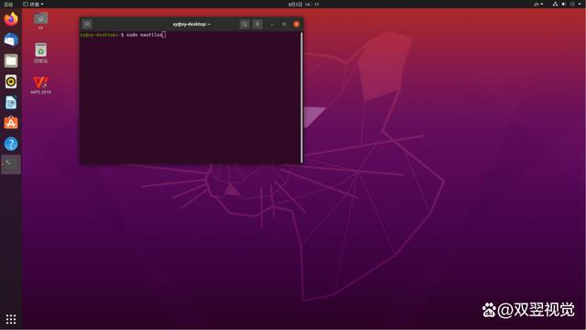Image resolution: width=586 pixels, height=330 pixels.
Task: Open the Activities overview in top bar
Action: [x=8, y=4]
